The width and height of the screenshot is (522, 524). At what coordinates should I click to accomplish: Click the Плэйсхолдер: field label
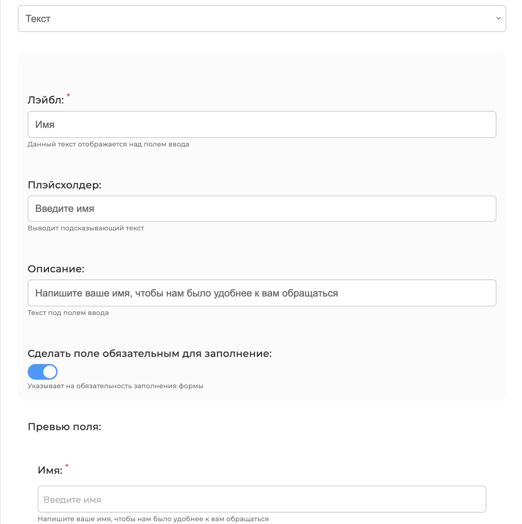65,185
